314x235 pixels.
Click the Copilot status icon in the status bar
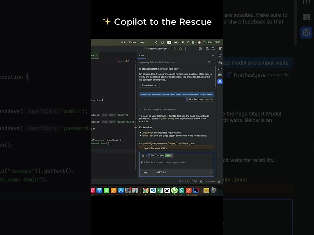click(x=201, y=182)
